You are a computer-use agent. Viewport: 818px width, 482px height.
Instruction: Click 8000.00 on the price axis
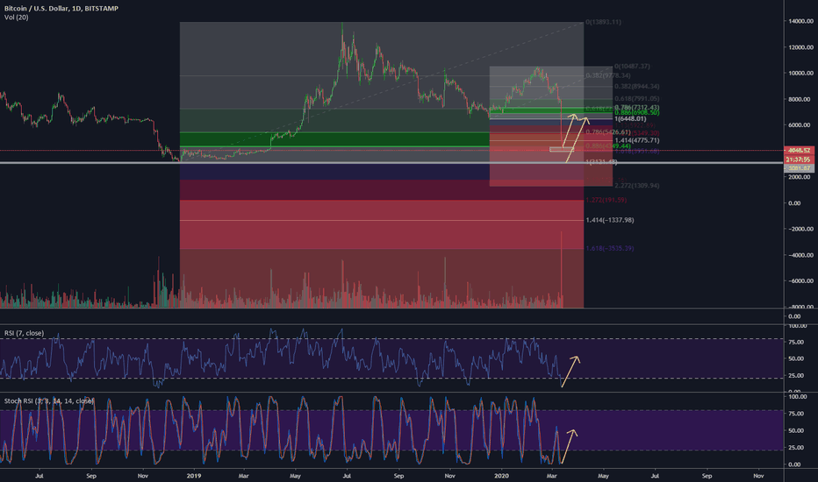[x=800, y=99]
